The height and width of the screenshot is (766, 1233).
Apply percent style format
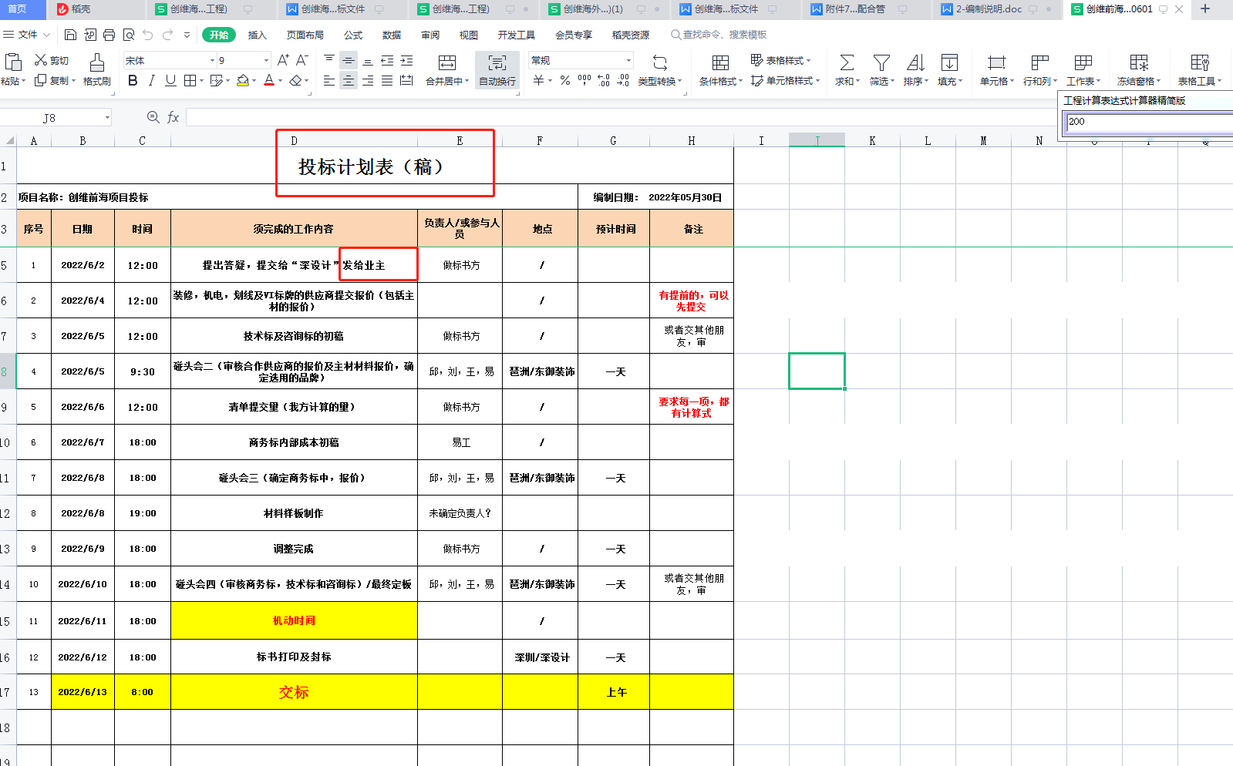(x=565, y=80)
